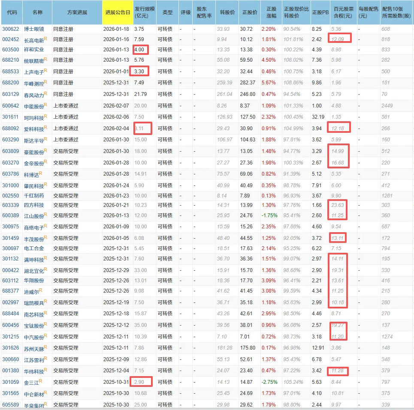Screen dimensions: 414x410
Task: Open the 肇民科技 name link
Action: click(34, 186)
